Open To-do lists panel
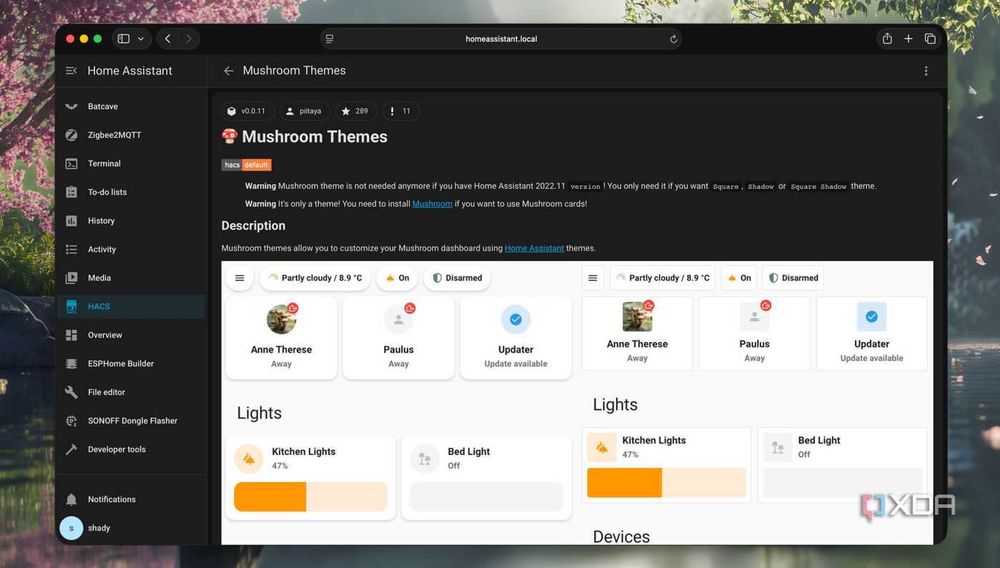This screenshot has width=1000, height=568. point(131,192)
